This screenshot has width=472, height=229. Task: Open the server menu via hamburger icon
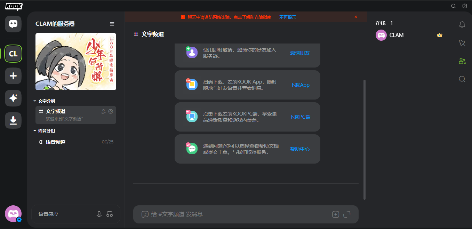coord(112,24)
